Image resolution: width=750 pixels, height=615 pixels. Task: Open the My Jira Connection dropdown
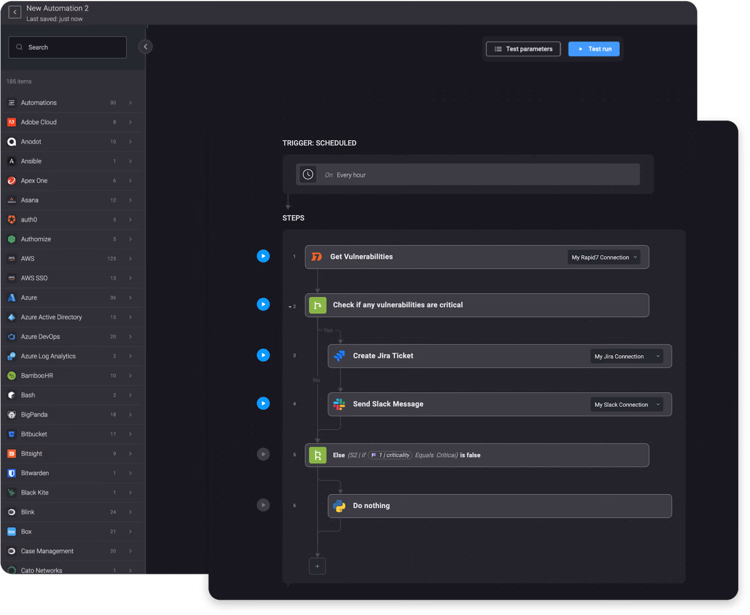627,356
